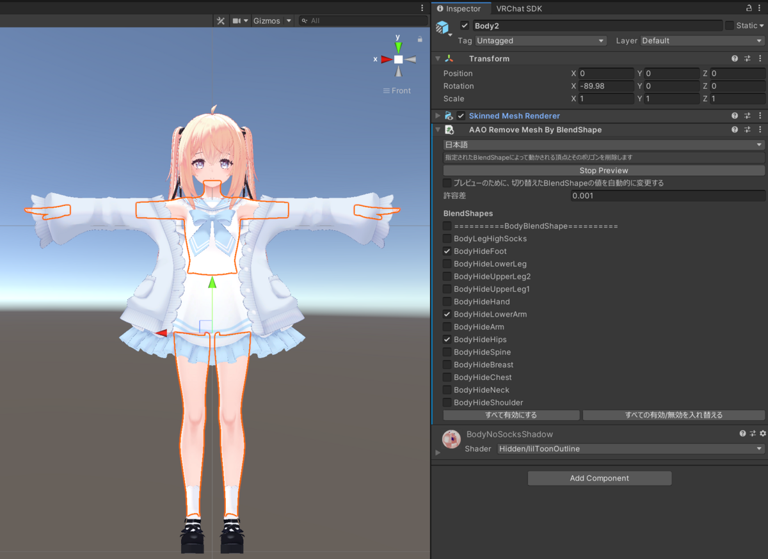Open AAO Remove Mesh By BlendShape help icon
The height and width of the screenshot is (559, 768).
(x=735, y=130)
